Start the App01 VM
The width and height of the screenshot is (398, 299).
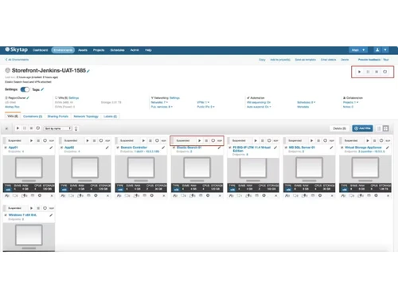tap(31, 140)
